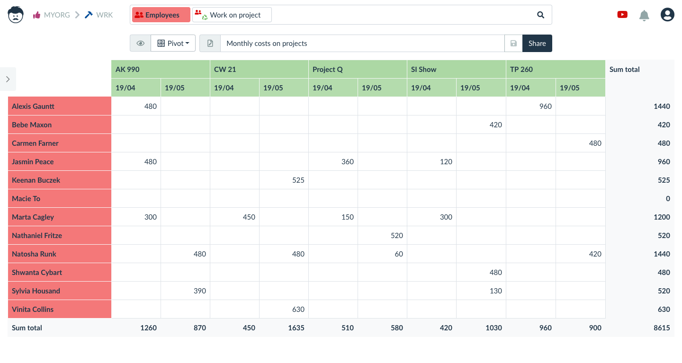Click the document icon beside view name
This screenshot has height=363, width=682.
tap(210, 43)
